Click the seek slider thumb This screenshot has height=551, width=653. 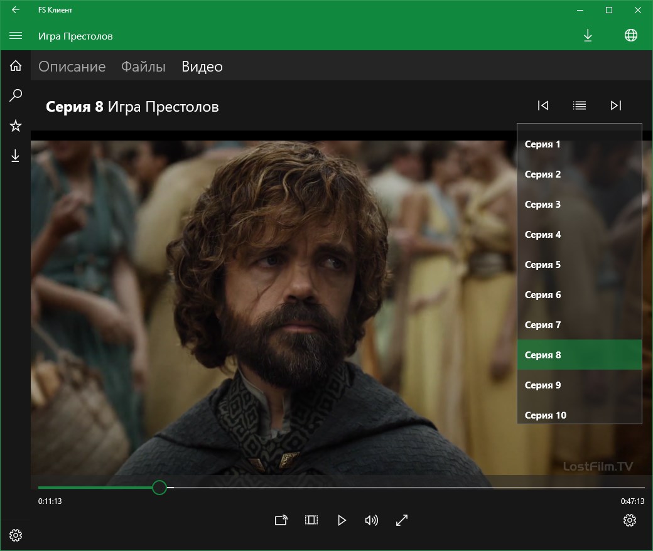pos(159,488)
